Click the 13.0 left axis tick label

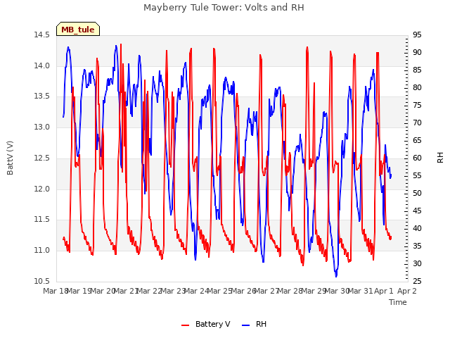click(41, 127)
